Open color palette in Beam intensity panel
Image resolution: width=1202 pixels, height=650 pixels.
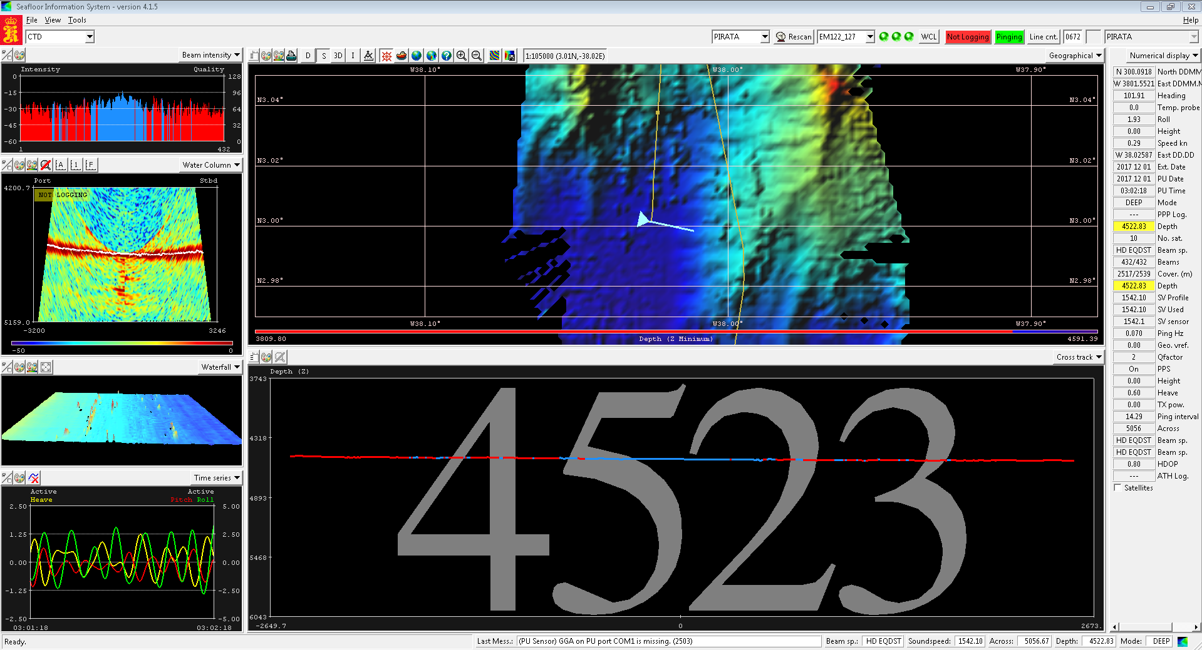pos(19,55)
